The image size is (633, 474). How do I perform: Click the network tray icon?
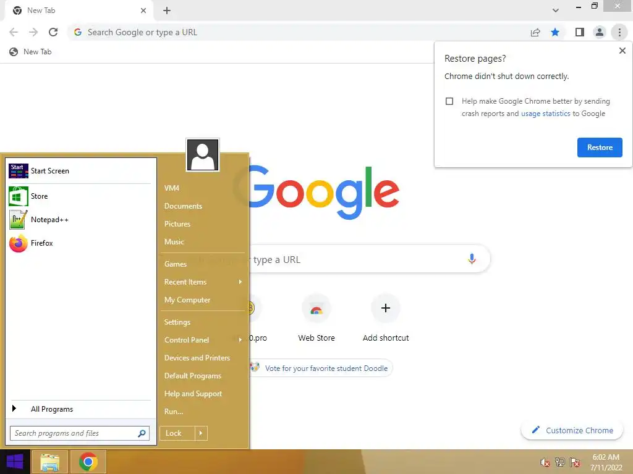559,462
